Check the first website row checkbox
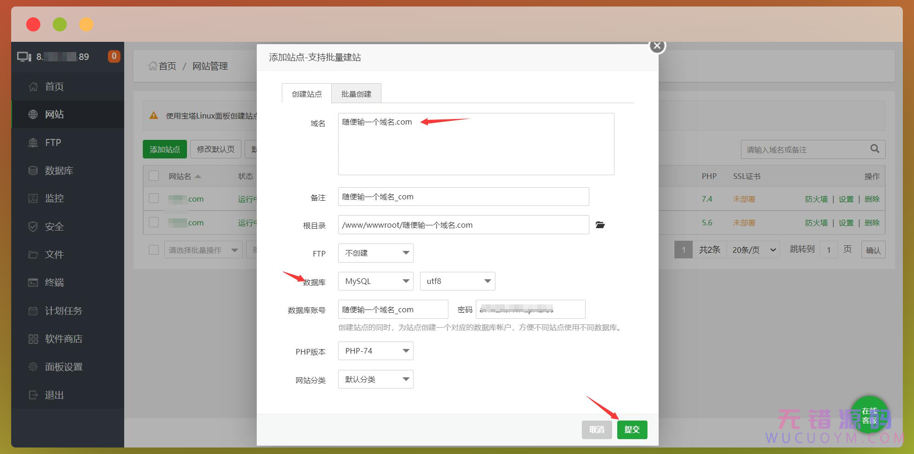 click(153, 198)
